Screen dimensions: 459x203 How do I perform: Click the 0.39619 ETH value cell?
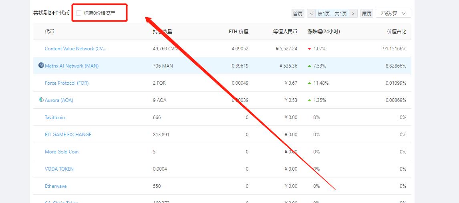240,66
